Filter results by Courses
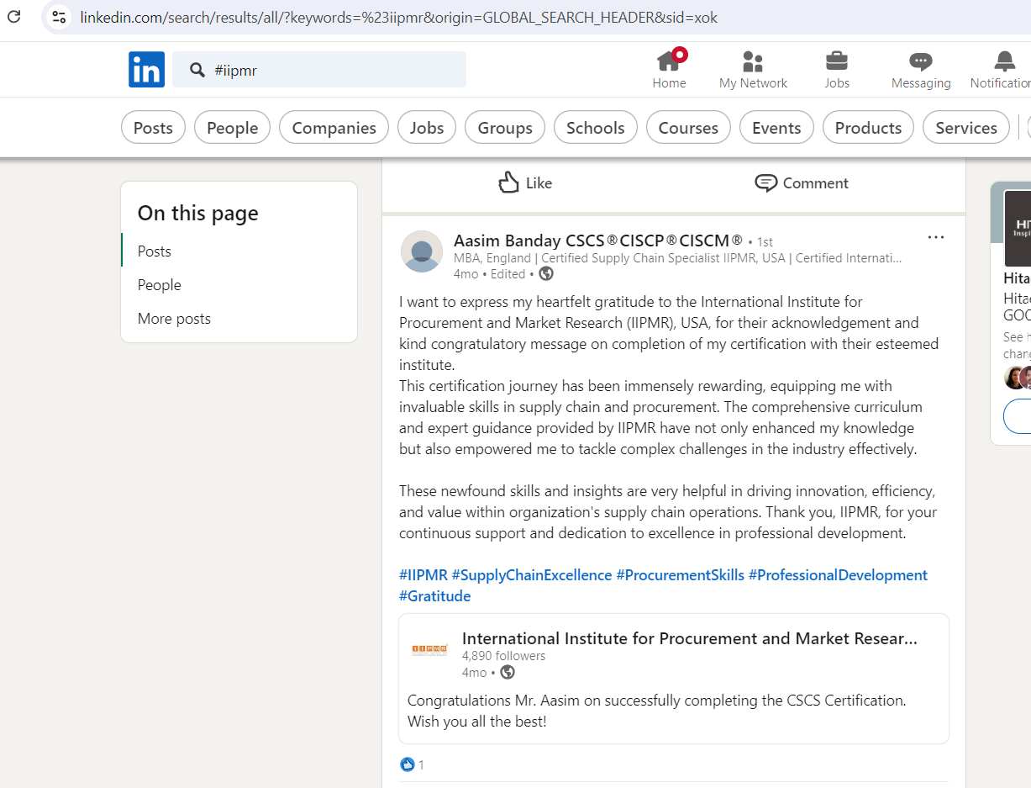 688,128
